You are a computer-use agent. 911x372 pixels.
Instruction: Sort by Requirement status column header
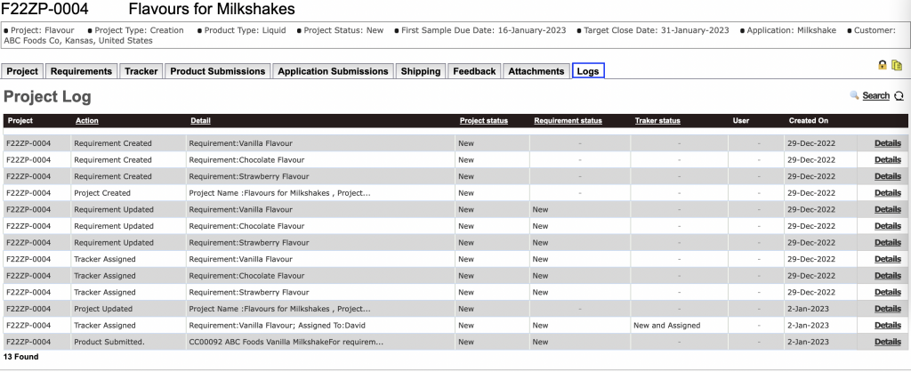(x=568, y=121)
